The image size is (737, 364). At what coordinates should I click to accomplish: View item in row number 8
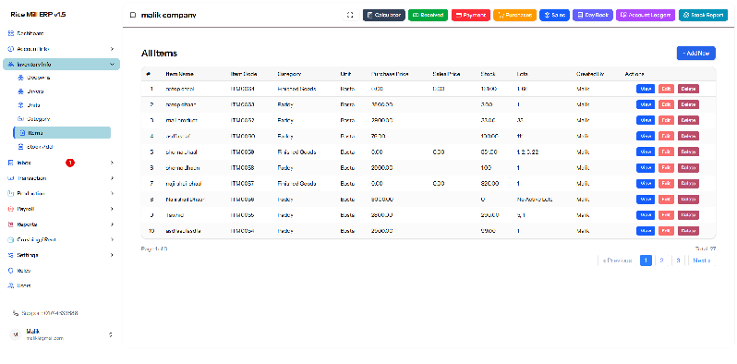tap(646, 200)
